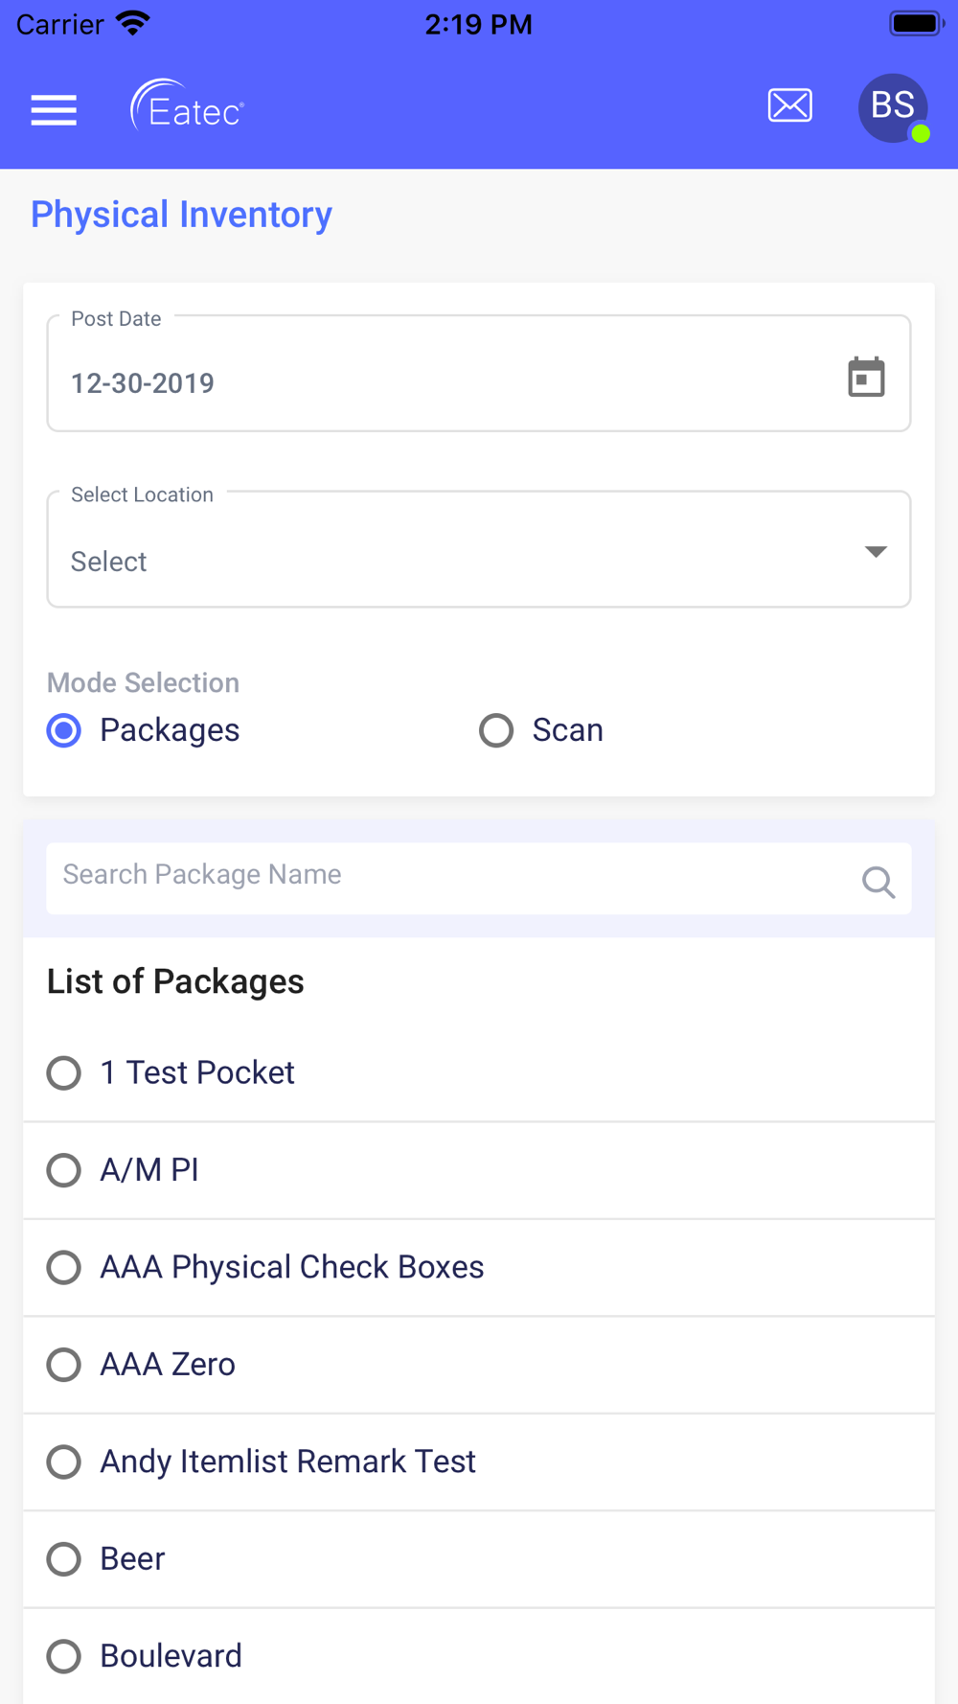Select the Packages mode radio button
This screenshot has width=958, height=1704.
[64, 730]
